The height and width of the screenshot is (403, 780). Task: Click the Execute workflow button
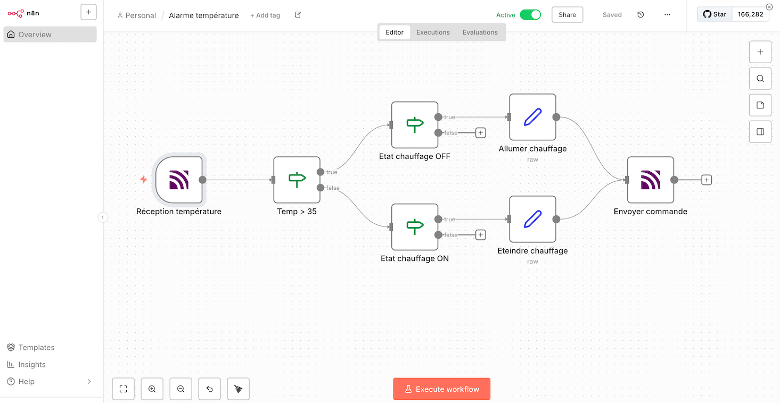click(441, 389)
